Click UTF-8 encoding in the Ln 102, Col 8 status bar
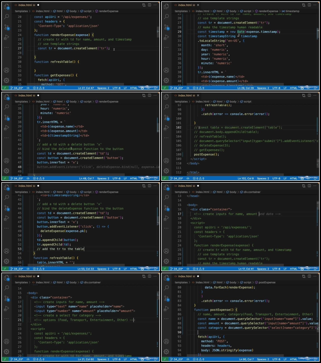 coord(276,178)
